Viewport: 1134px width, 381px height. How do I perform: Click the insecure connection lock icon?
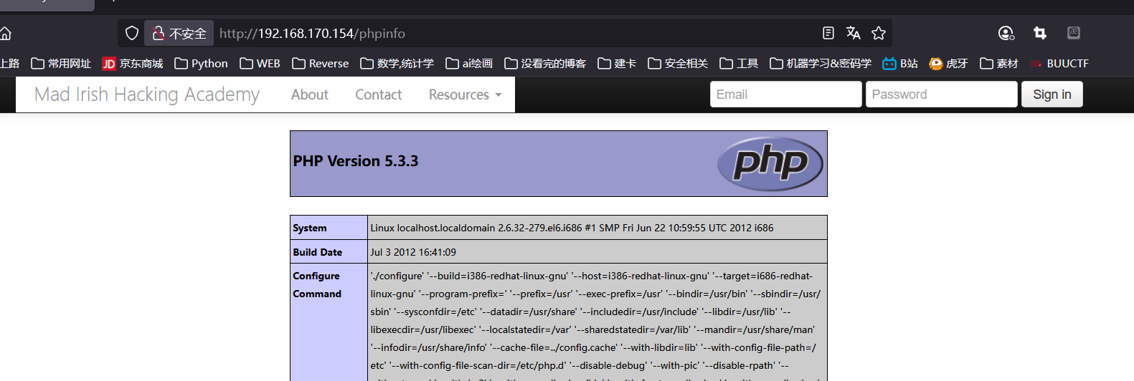click(159, 33)
